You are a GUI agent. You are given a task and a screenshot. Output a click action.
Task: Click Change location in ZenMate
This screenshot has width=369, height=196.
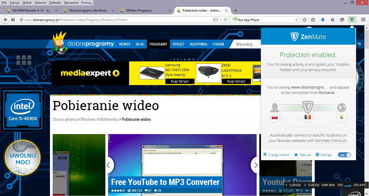tap(276, 155)
